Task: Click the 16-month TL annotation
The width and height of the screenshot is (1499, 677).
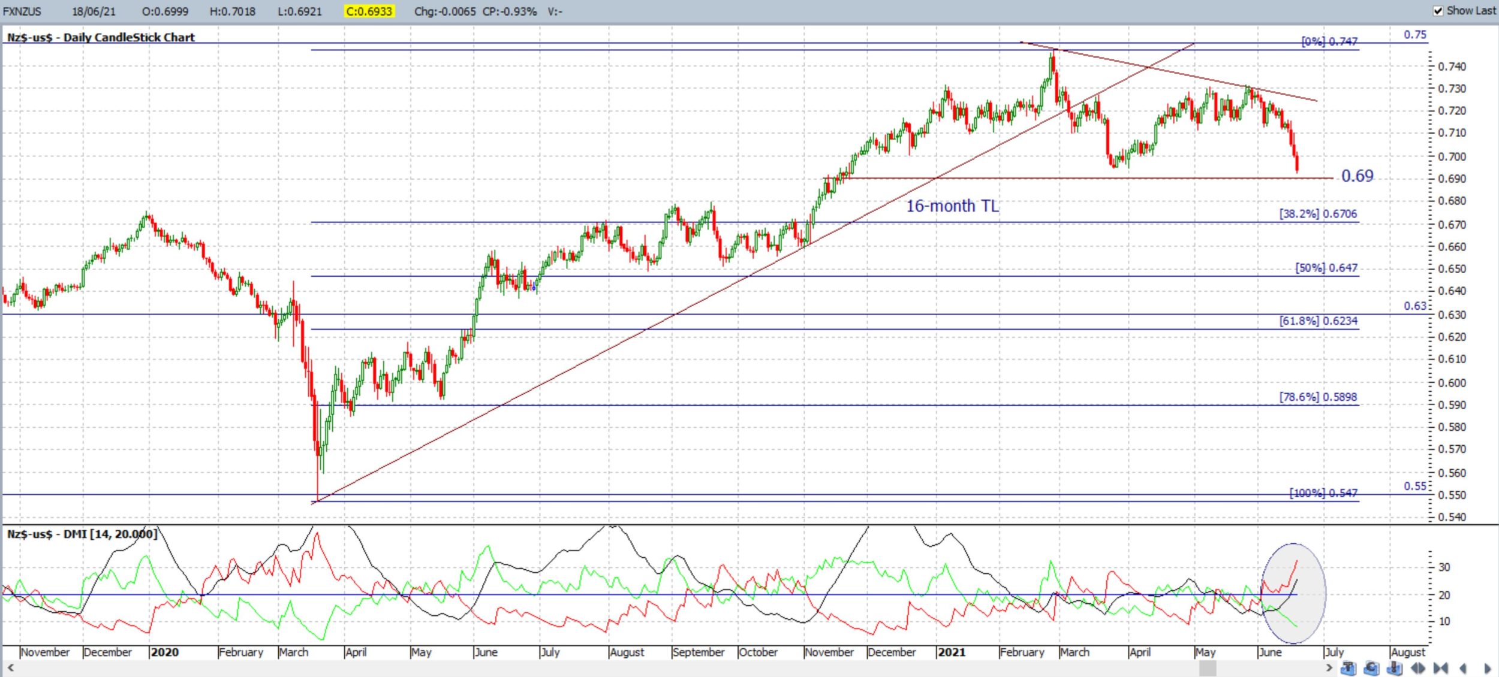Action: click(x=952, y=206)
